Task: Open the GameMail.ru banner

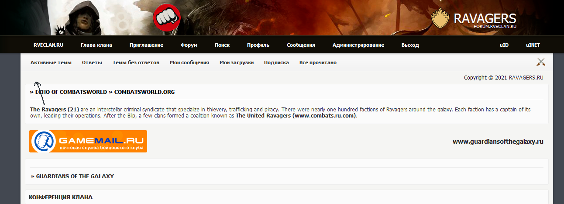Action: click(88, 141)
